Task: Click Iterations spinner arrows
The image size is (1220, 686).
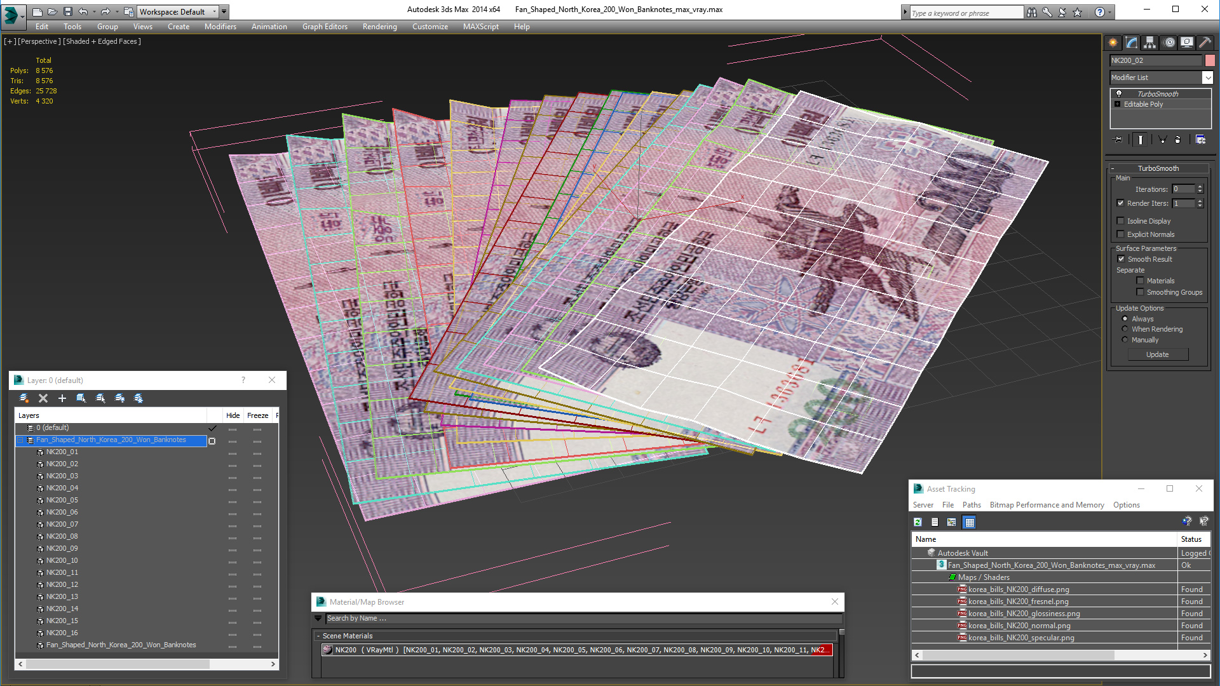Action: 1200,189
